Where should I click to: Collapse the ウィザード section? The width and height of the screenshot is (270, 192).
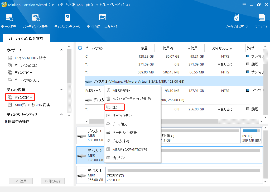point(61,50)
